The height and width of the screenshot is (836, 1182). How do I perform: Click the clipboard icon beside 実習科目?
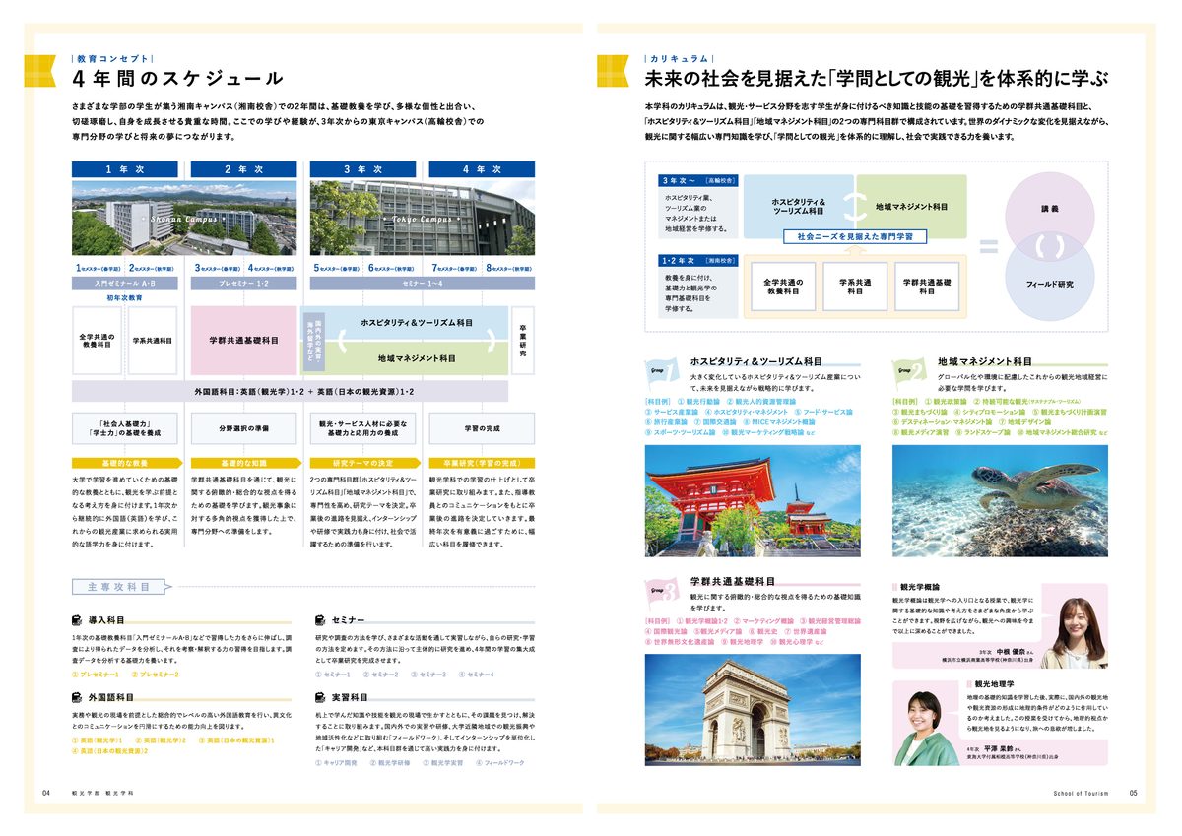click(321, 697)
